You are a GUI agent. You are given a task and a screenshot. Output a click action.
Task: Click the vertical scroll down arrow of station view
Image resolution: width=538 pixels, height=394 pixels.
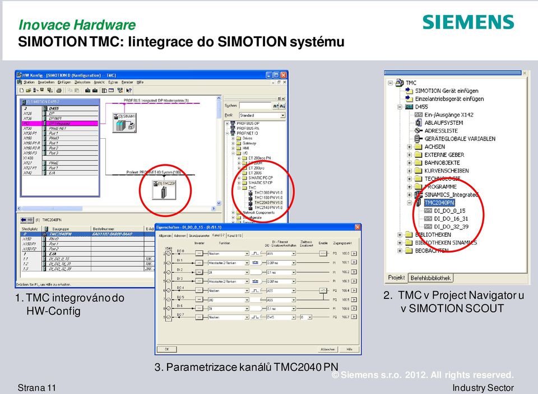[x=219, y=203]
